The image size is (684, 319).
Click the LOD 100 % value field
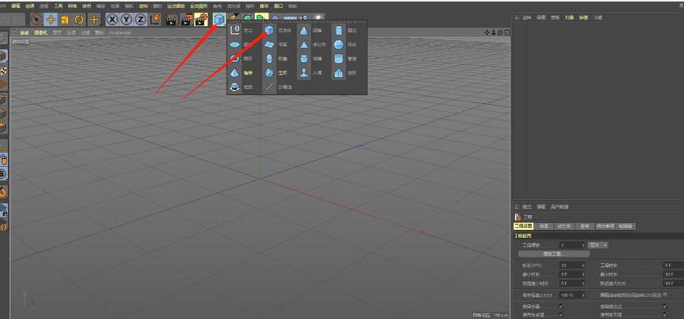pyautogui.click(x=572, y=295)
